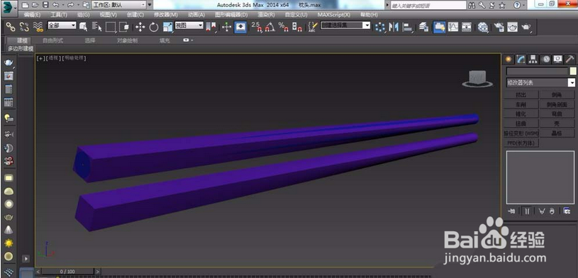Select the Rotate transform tool
Image resolution: width=578 pixels, height=278 pixels.
154,27
